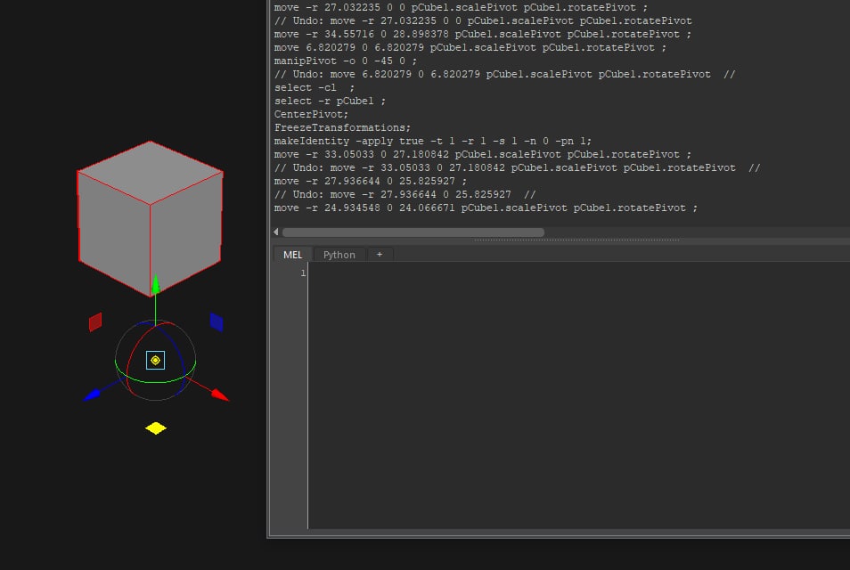Click into the MEL script input area
Image resolution: width=850 pixels, height=570 pixels.
click(x=578, y=395)
